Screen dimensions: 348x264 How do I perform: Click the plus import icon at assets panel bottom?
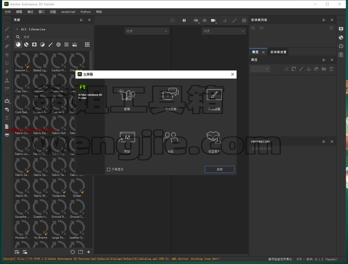click(x=89, y=252)
